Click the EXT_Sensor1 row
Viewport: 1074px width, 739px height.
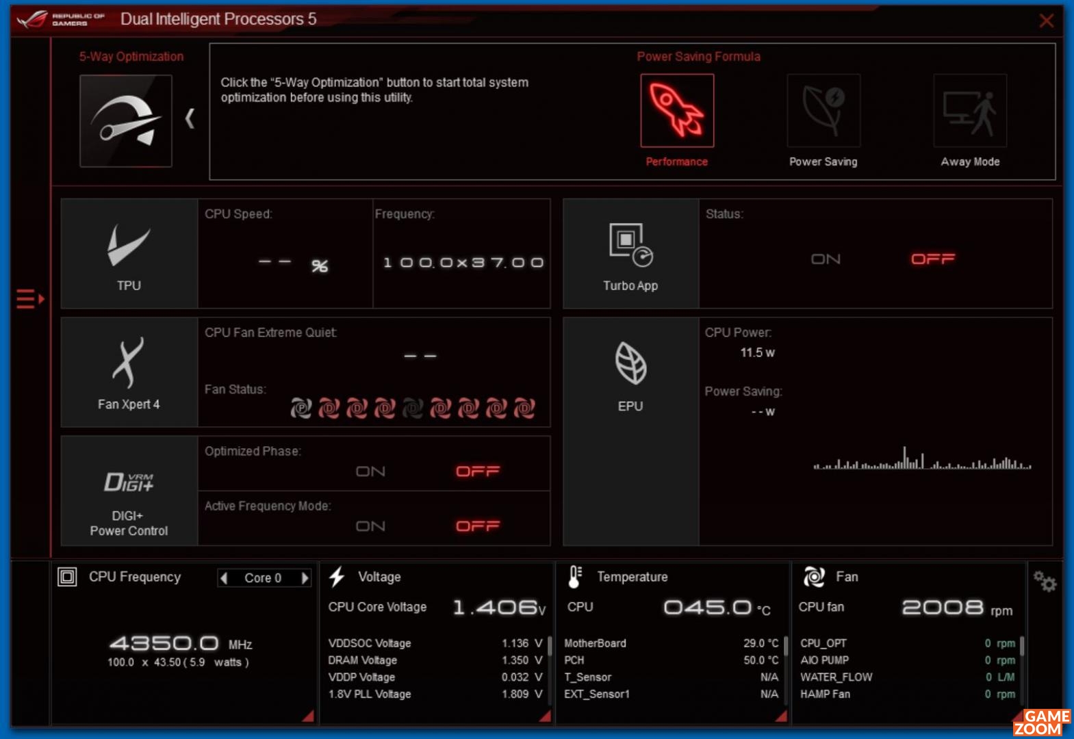672,694
